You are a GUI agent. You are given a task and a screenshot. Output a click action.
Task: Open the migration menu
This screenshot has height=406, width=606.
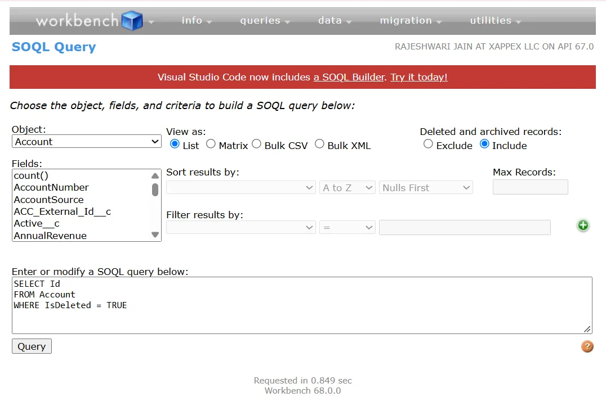click(411, 20)
